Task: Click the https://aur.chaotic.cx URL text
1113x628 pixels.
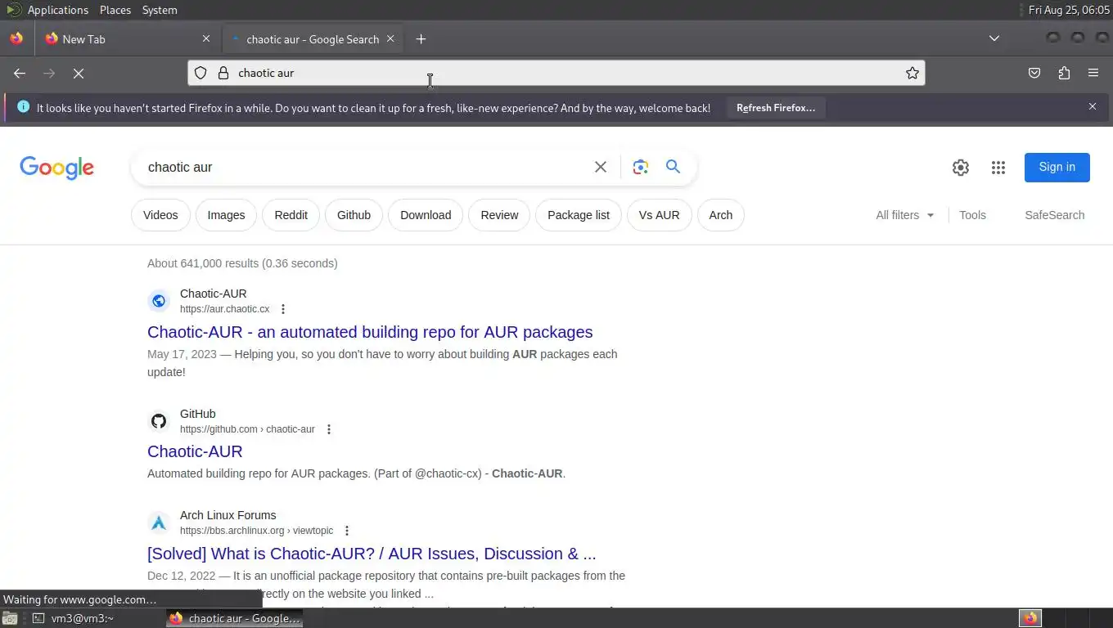Action: click(x=224, y=309)
